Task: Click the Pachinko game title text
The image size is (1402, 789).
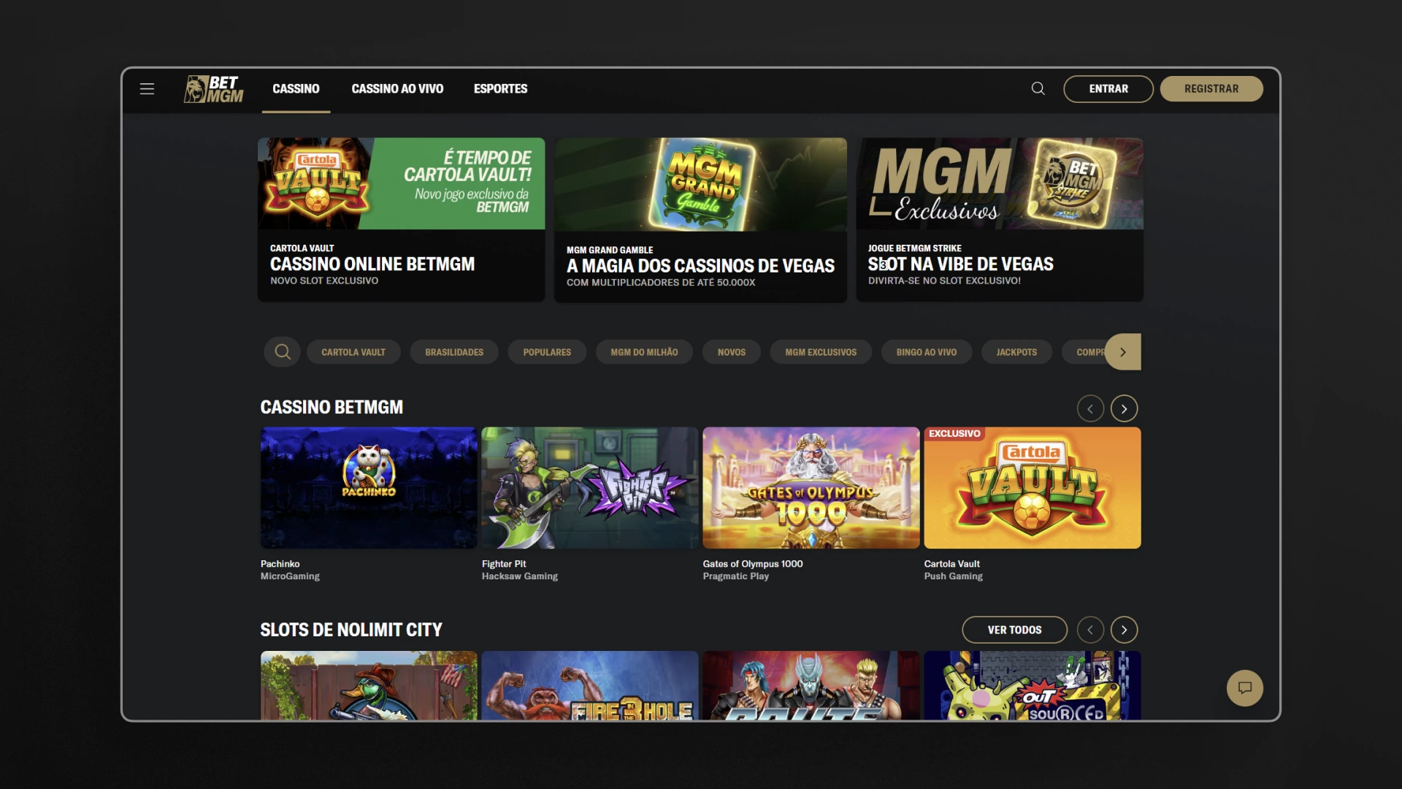Action: click(x=280, y=564)
